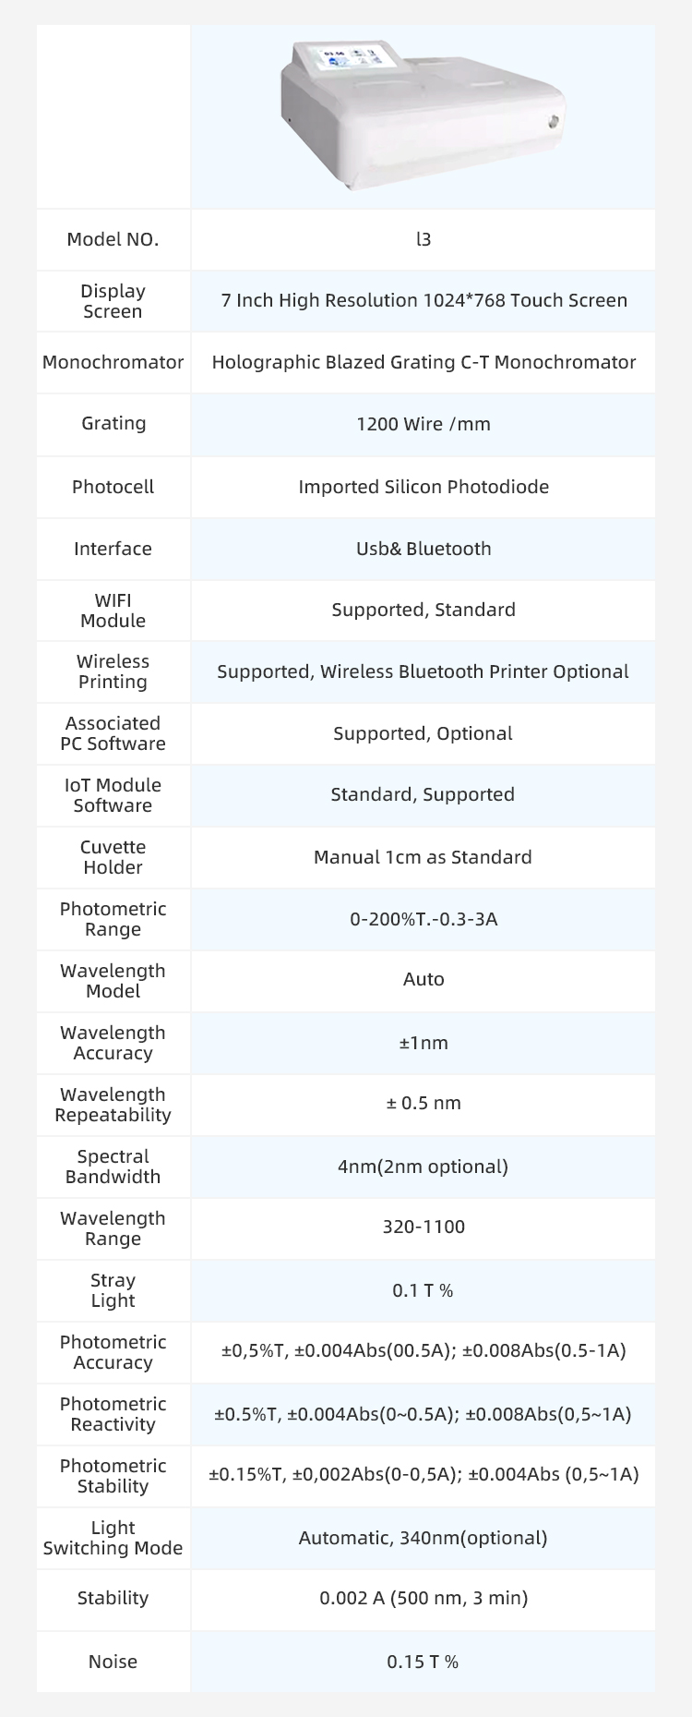Click the model number I3 value
This screenshot has height=1717, width=692.
pyautogui.click(x=424, y=239)
